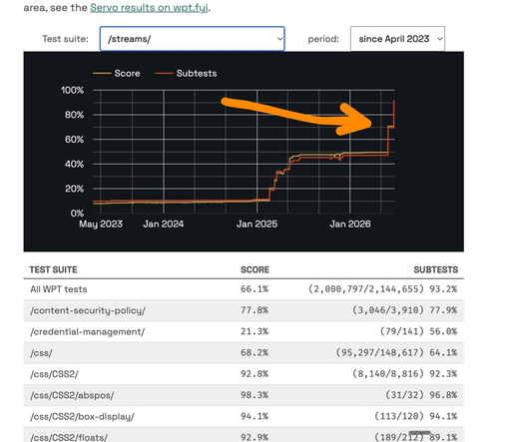This screenshot has height=442, width=519.
Task: Click subtests value (79/141) 56.0%
Action: pyautogui.click(x=419, y=331)
